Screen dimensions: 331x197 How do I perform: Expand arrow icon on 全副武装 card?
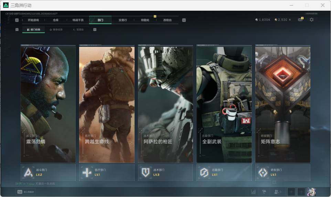(200, 131)
